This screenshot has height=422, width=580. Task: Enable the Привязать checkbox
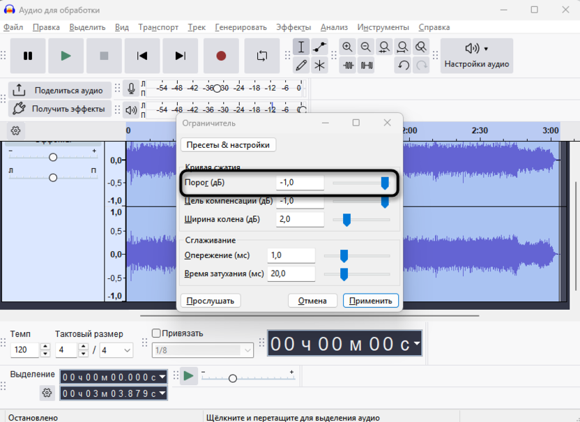pos(156,333)
